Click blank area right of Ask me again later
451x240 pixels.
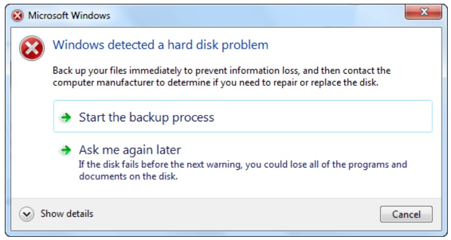tap(308, 149)
